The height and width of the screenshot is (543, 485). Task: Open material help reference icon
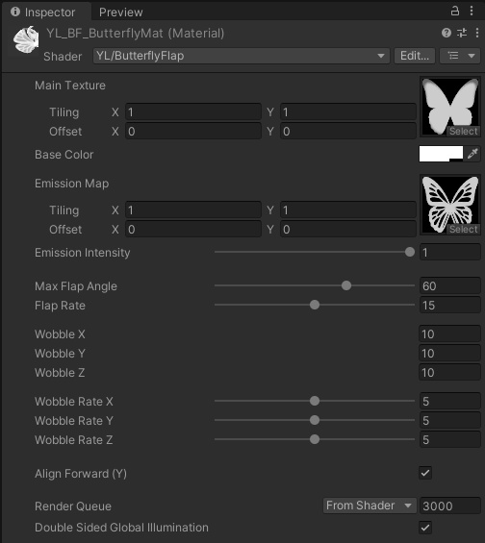tap(447, 33)
